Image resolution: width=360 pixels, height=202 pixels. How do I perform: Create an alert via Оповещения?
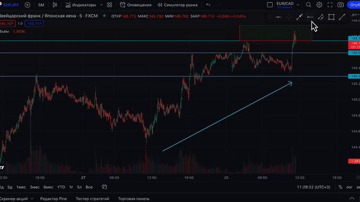coord(136,5)
